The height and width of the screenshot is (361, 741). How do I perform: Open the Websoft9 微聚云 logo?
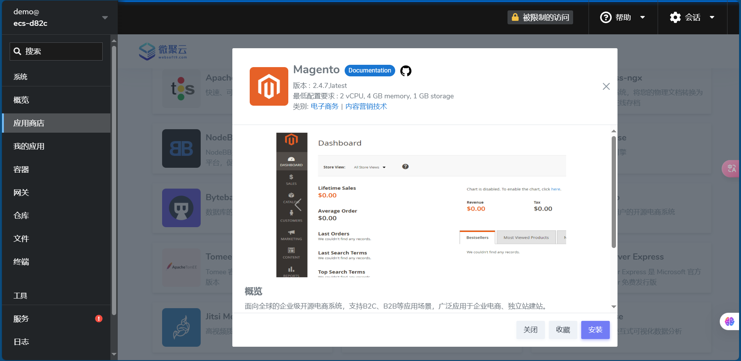pos(163,51)
